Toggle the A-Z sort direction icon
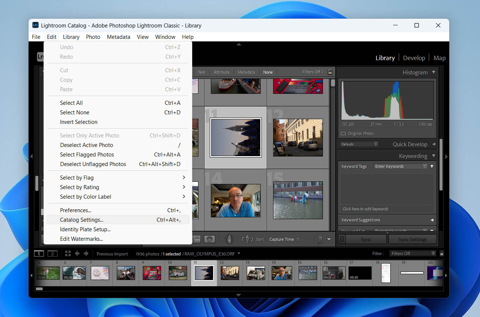Viewport: 480px width, 317px height. 248,239
